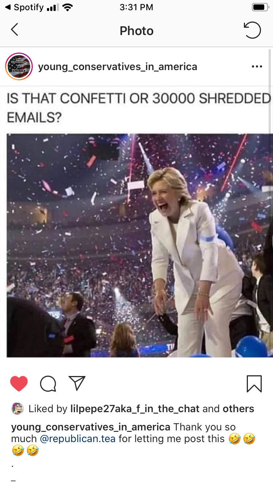Tap @republican.tea mention in caption
Viewport: 273px width, 487px height.
click(78, 438)
